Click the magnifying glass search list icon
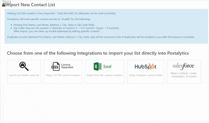This screenshot has height=123, width=209. coord(24,66)
